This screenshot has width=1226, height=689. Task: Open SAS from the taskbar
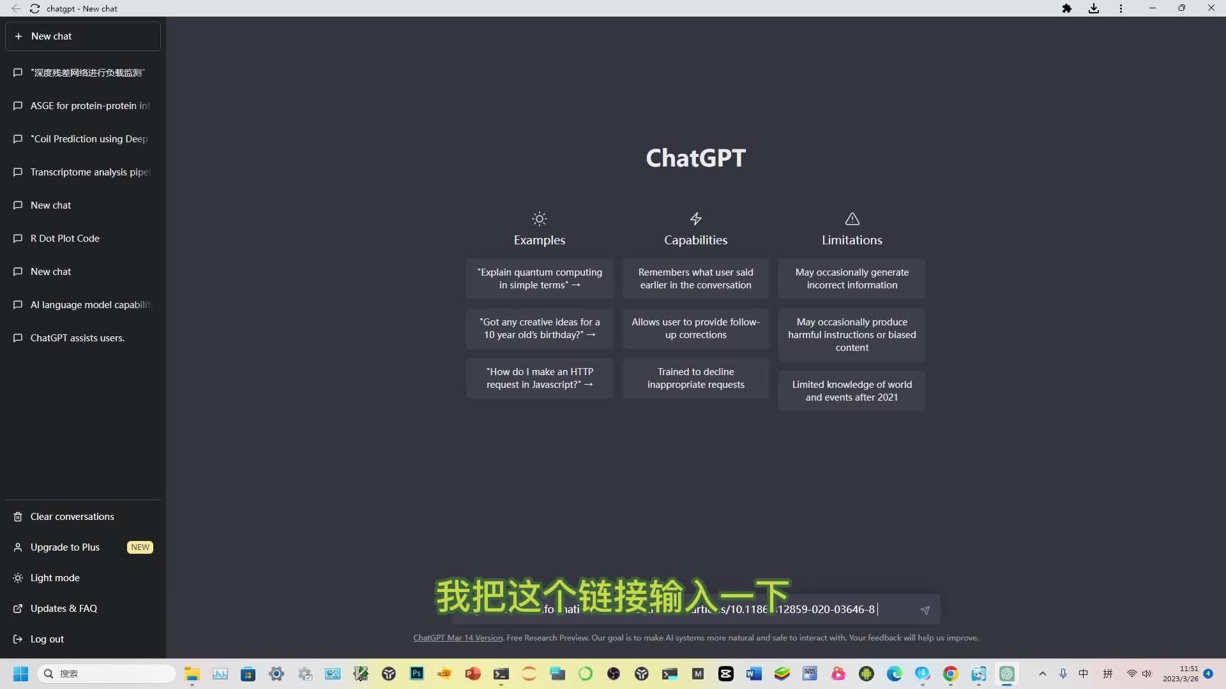point(810,674)
